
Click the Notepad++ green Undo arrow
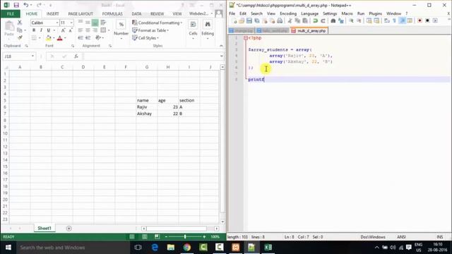point(316,20)
